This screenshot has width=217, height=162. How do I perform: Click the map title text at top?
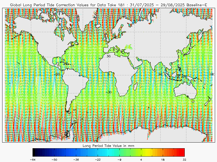(x=108, y=5)
